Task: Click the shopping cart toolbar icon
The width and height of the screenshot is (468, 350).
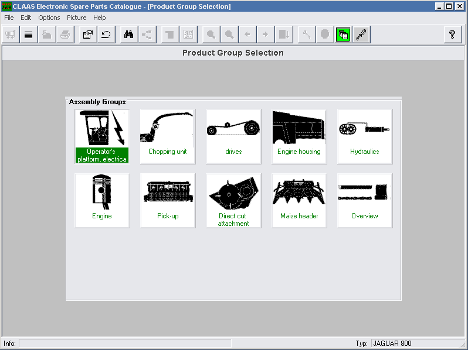Action: (11, 35)
